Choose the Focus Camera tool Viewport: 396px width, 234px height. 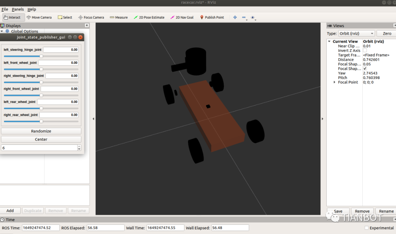pyautogui.click(x=91, y=18)
